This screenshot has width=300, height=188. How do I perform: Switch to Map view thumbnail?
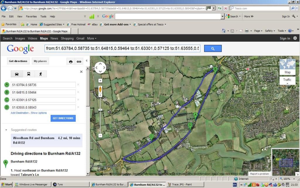288,67
